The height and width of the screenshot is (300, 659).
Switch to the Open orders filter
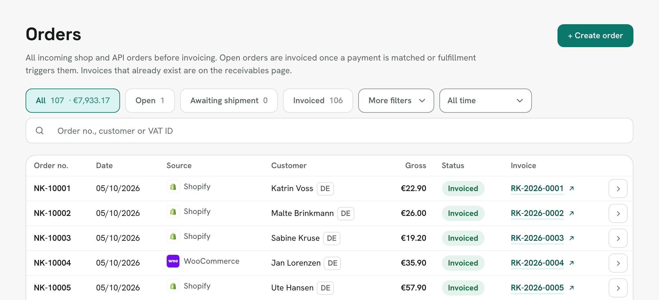coord(150,101)
